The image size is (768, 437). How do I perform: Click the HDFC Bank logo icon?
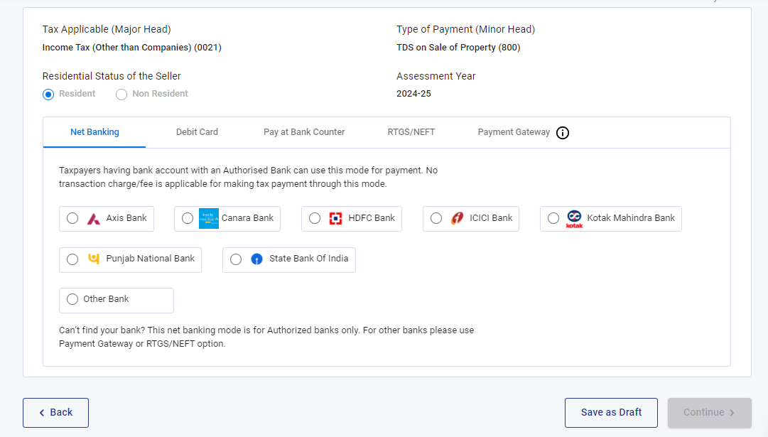[336, 218]
